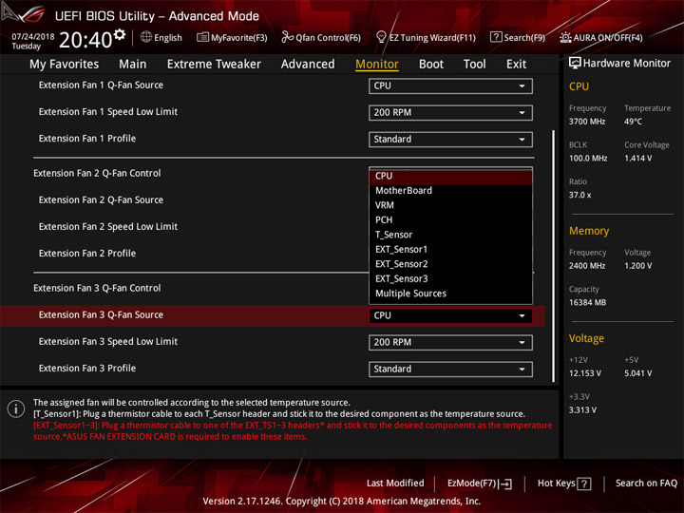Screen dimensions: 684x513
Task: Choose CPU in the source list
Action: [x=450, y=177]
